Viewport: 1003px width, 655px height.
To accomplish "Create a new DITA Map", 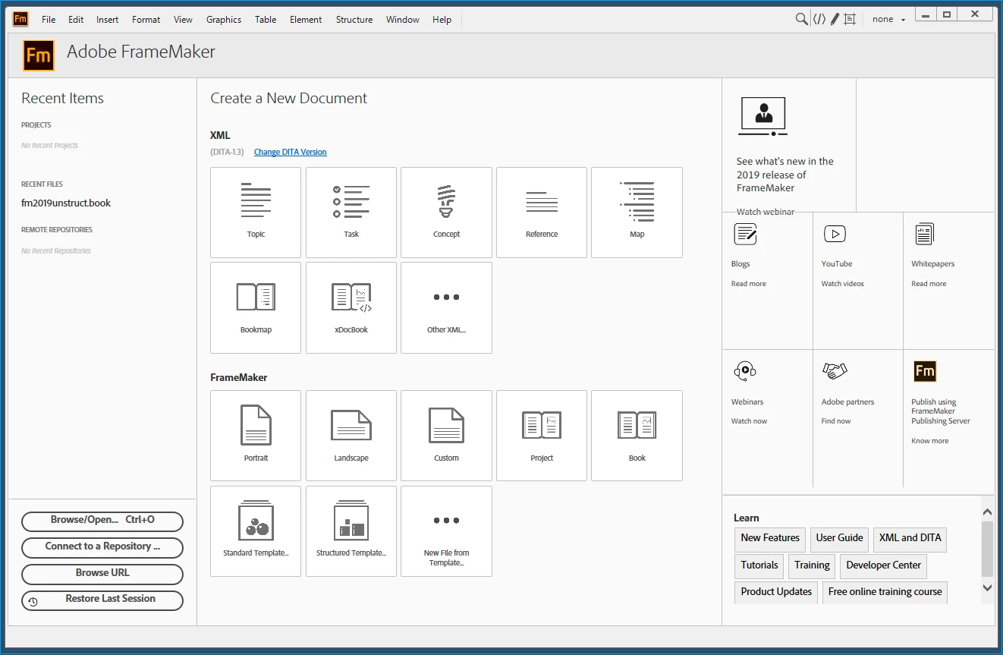I will coord(637,213).
